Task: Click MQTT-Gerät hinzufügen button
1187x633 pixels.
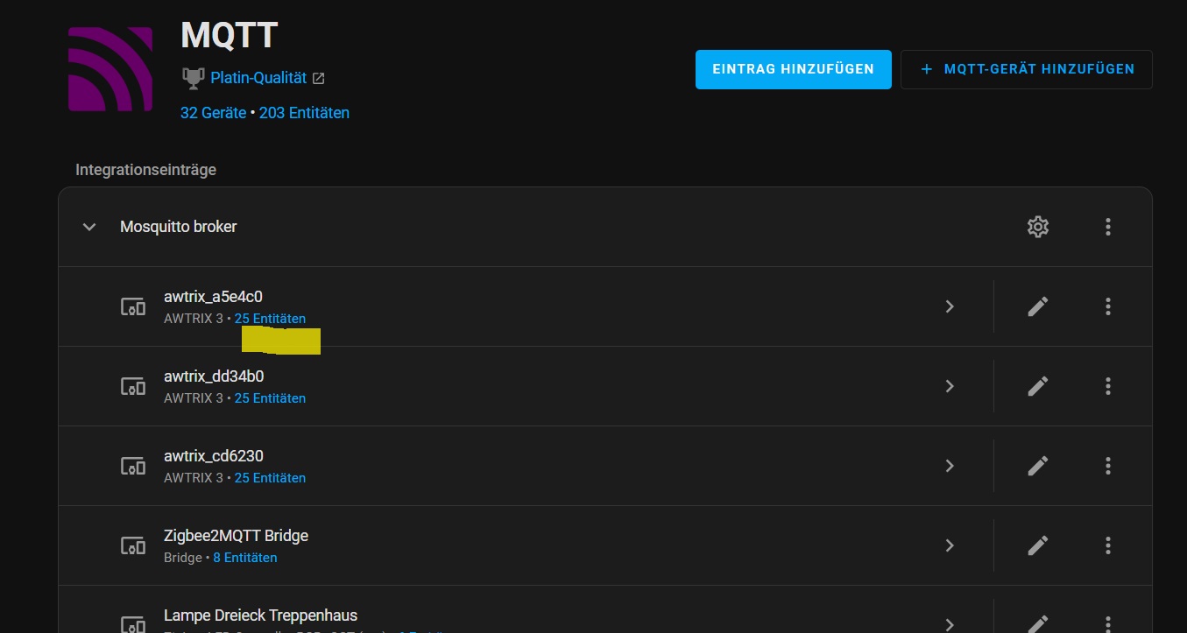Action: (1026, 69)
